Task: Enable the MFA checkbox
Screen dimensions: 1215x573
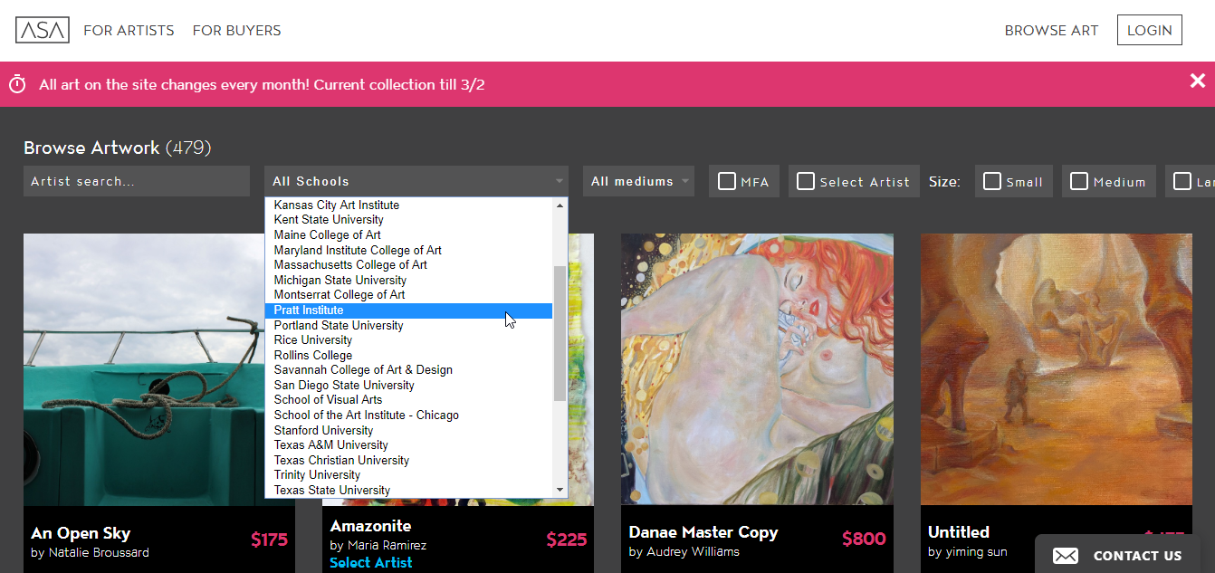Action: [727, 182]
